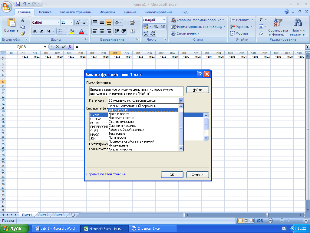Open Стили ячеек dropdown
This screenshot has width=310, height=233.
click(x=185, y=33)
